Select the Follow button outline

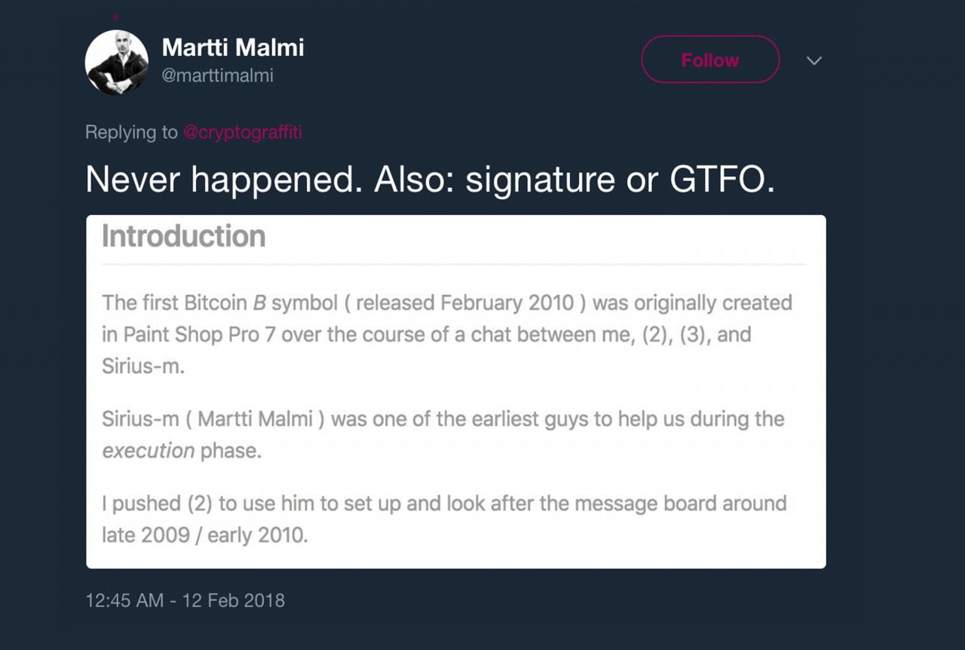coord(709,60)
